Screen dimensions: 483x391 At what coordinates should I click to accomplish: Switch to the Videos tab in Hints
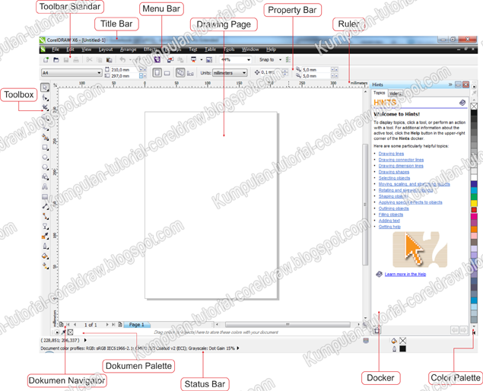coord(395,94)
